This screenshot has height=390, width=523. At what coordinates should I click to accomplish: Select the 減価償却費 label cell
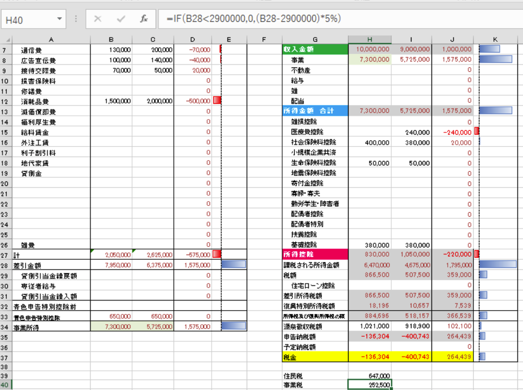pos(51,112)
